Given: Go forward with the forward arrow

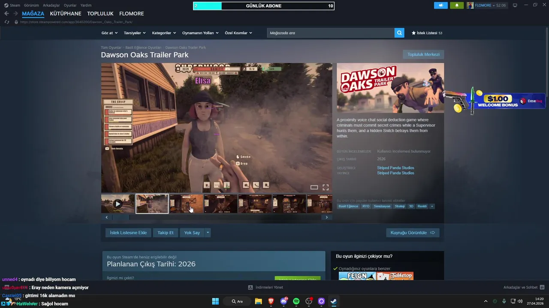Looking at the screenshot, I should click(x=16, y=14).
